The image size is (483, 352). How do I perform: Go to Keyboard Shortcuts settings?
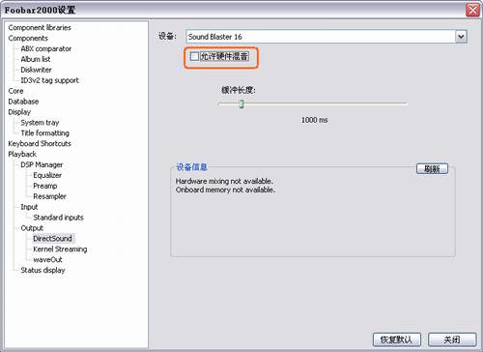tap(40, 143)
